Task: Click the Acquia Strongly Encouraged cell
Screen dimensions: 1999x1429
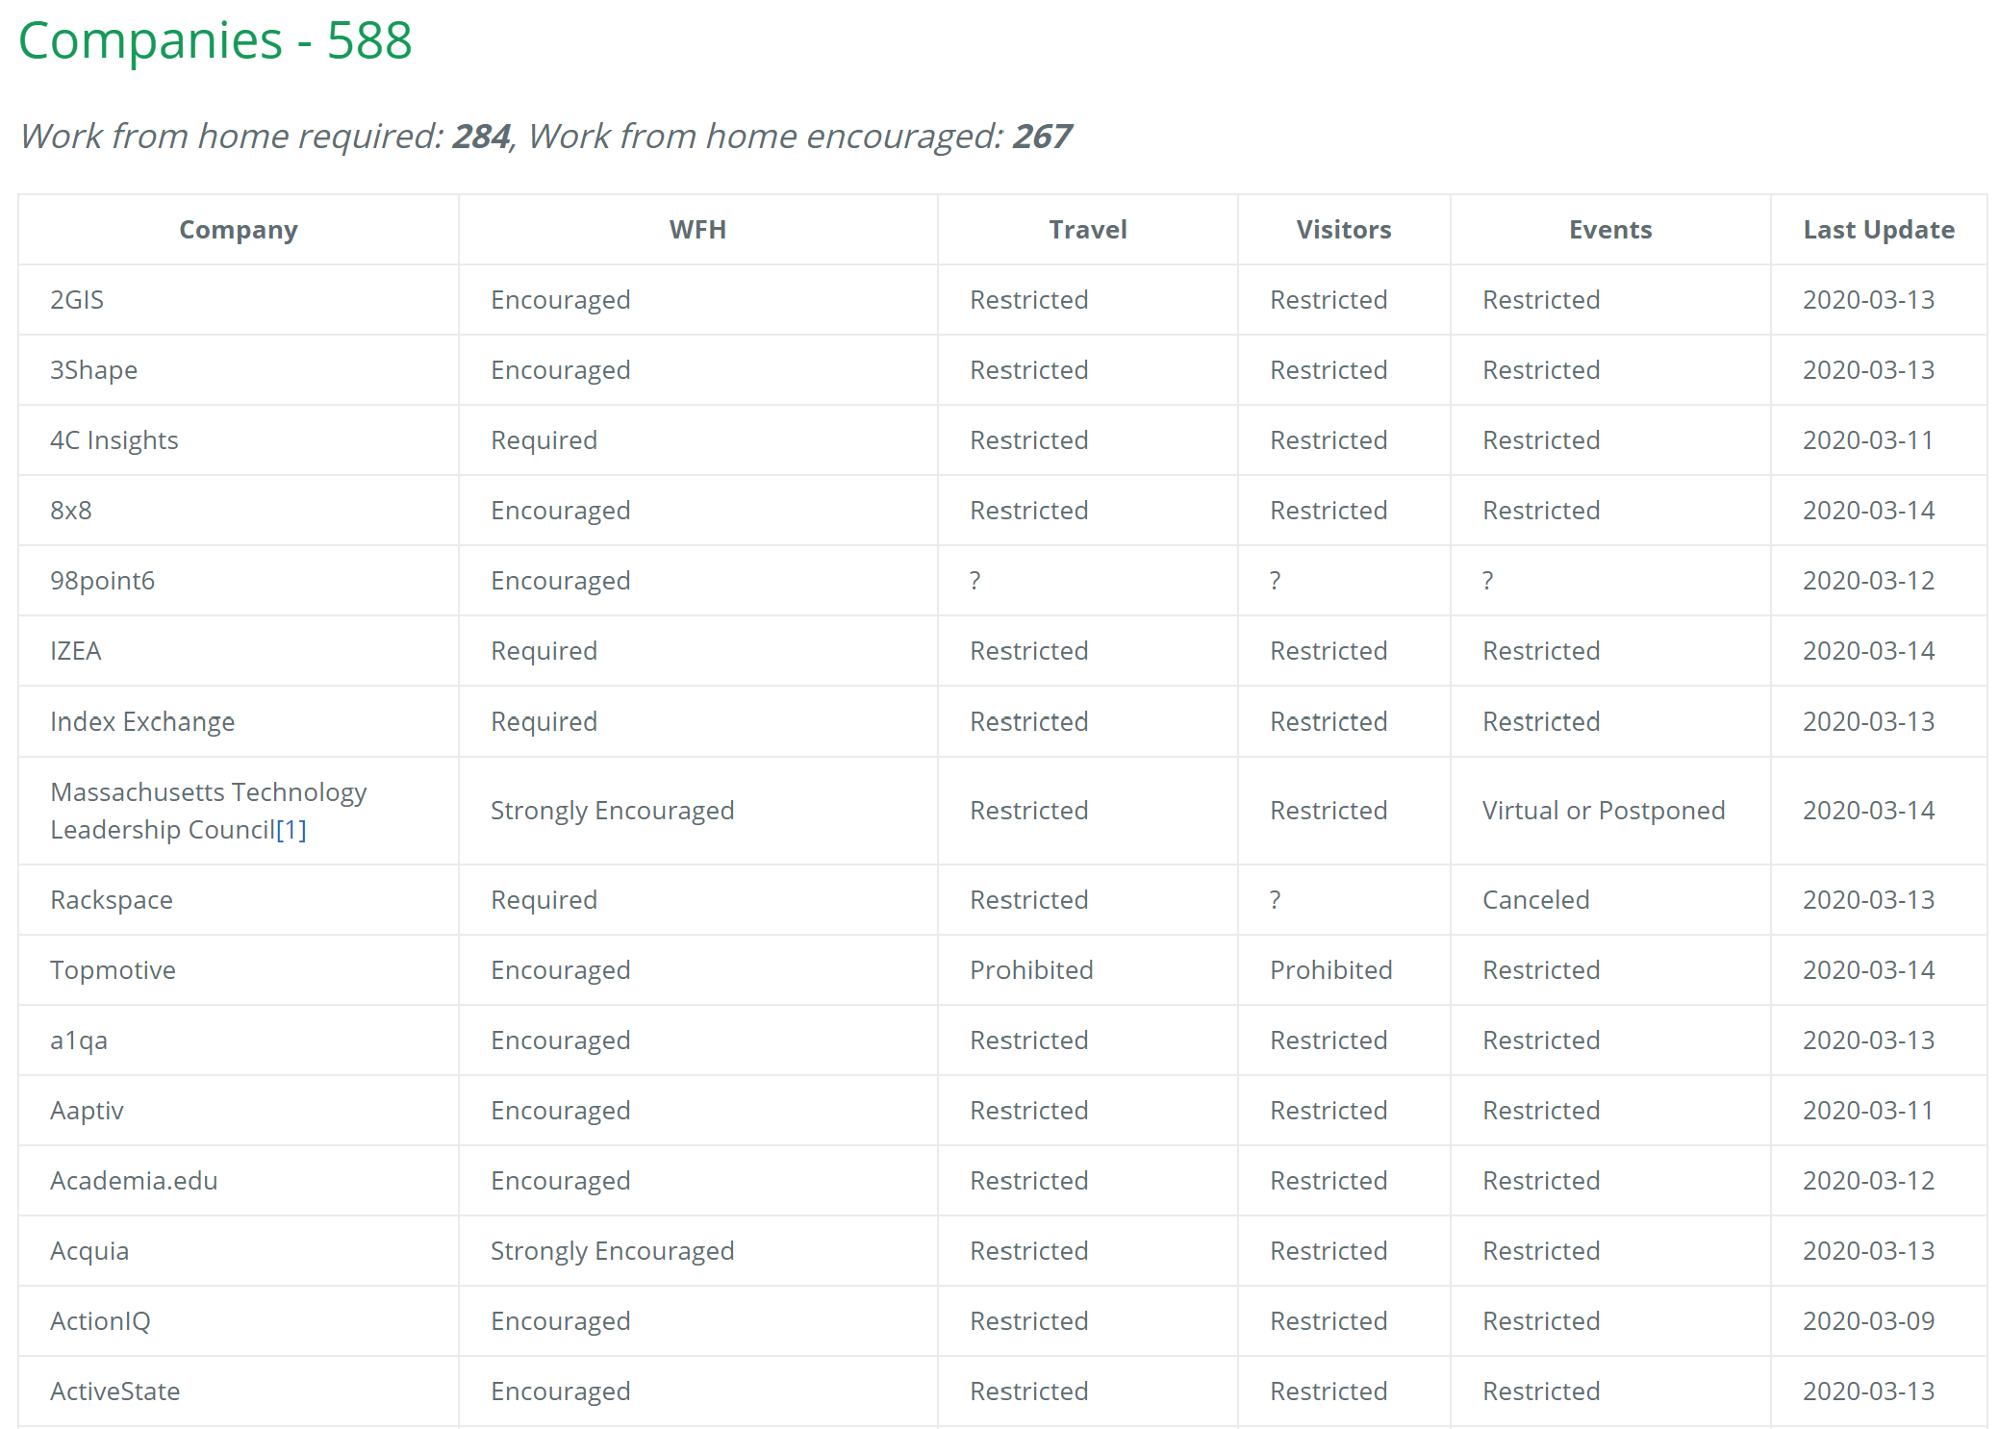Action: point(612,1251)
